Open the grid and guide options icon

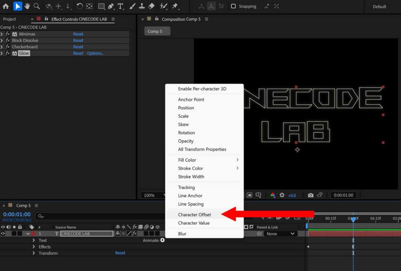point(258,195)
